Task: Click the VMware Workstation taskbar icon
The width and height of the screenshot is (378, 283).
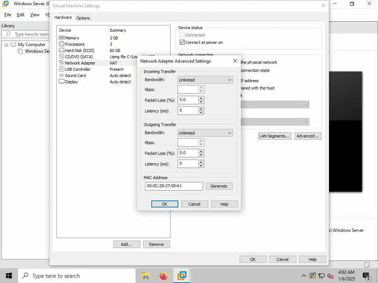Action: click(182, 276)
